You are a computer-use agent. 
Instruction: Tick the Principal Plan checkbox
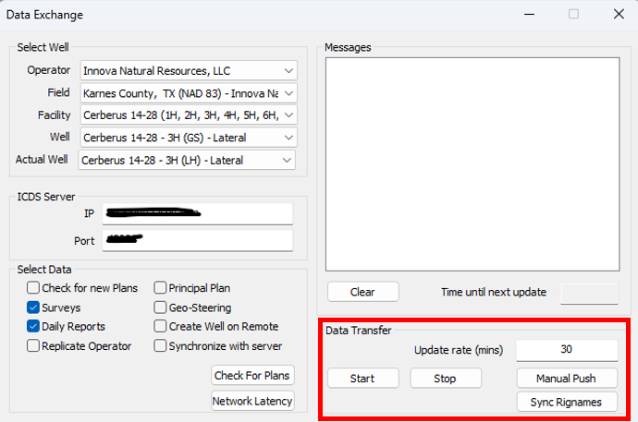pyautogui.click(x=161, y=288)
